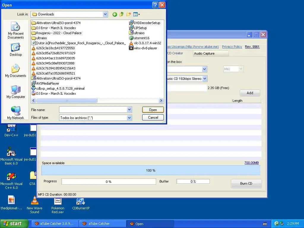Select file 6263c945c08ef893072888
This screenshot has width=304, height=228.
(x=53, y=63)
